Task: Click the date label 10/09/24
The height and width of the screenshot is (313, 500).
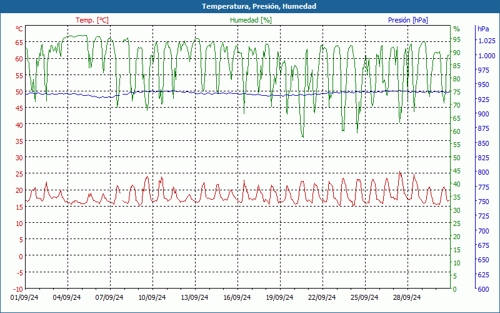Action: (x=152, y=297)
